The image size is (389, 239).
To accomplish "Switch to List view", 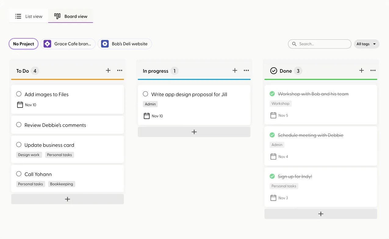I will pos(28,16).
